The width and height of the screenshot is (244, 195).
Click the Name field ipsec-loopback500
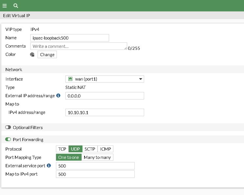(x=70, y=38)
